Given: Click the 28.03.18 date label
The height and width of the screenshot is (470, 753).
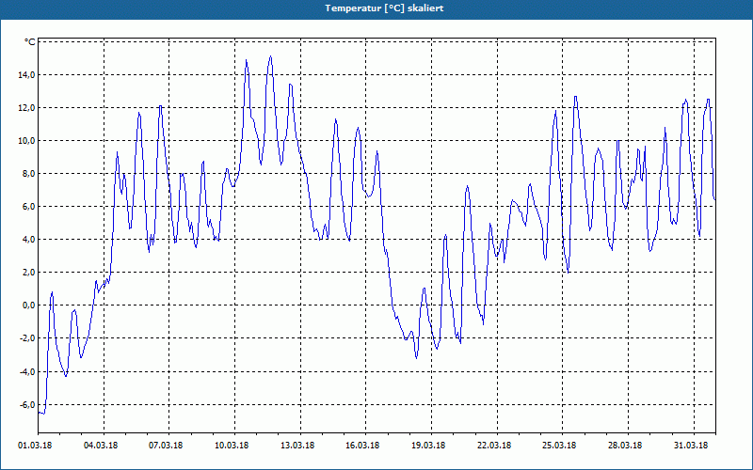Looking at the screenshot, I should (625, 446).
